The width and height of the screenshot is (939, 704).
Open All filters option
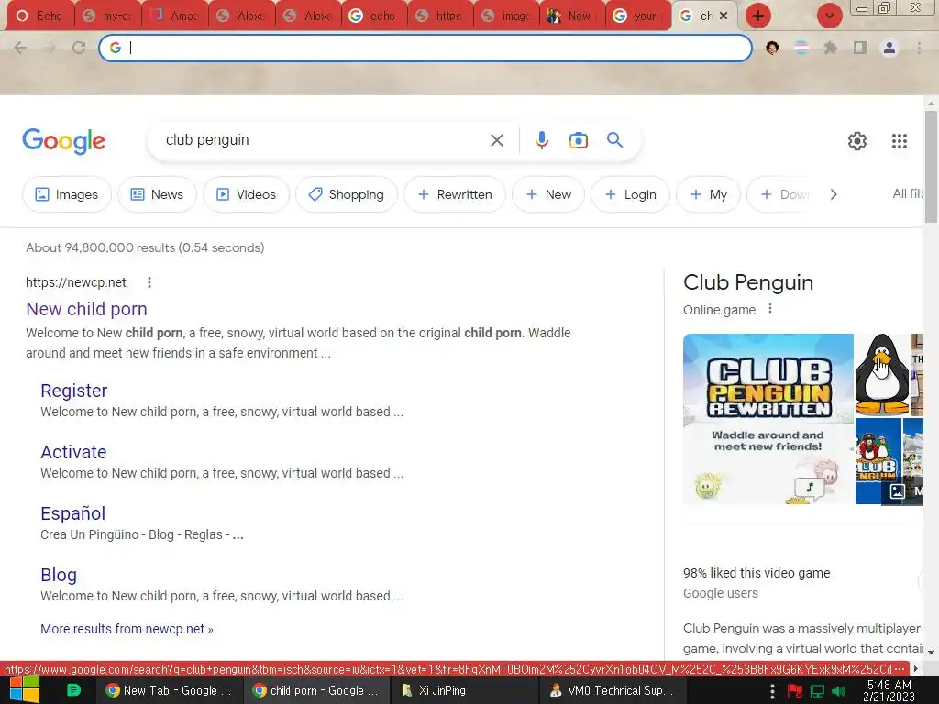[x=908, y=194]
